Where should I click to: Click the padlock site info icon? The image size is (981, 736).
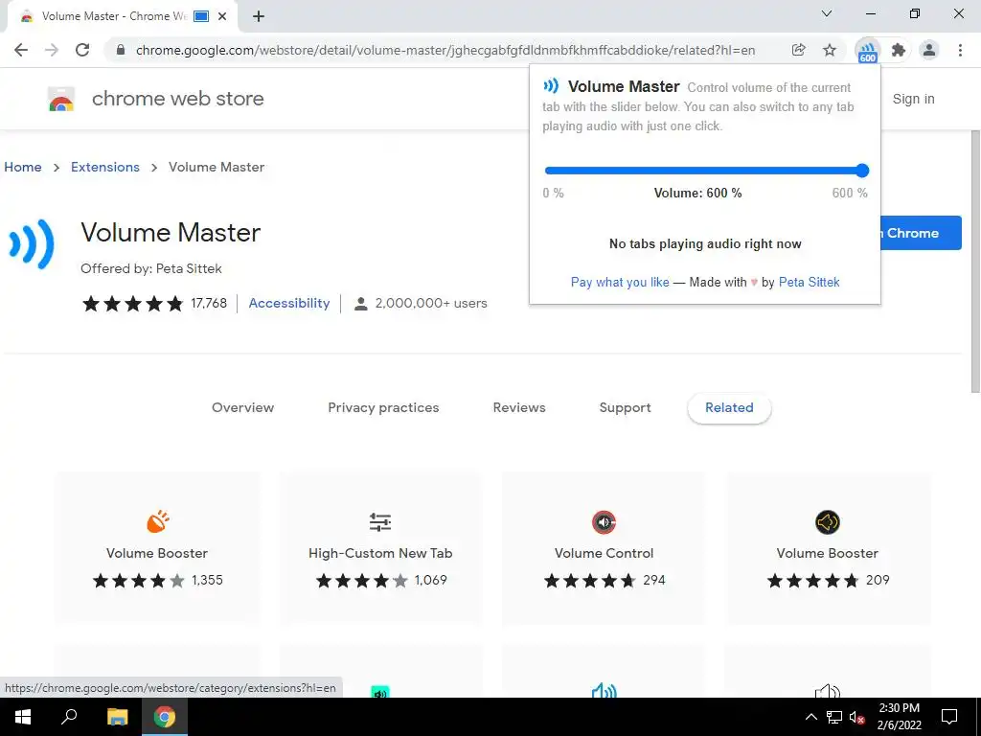tap(120, 50)
